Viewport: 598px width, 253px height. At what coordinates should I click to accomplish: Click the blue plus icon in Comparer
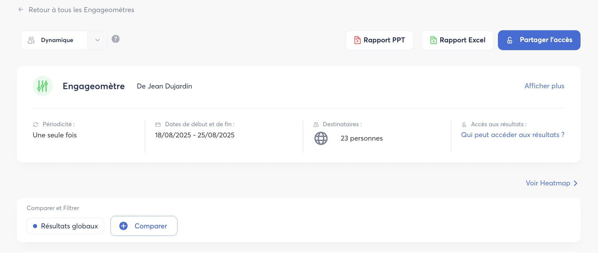(123, 226)
